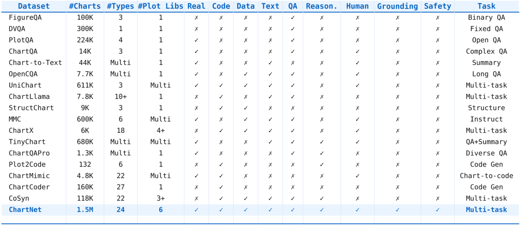521x229 pixels.
Task: Click the DVQA Real cross mark
Action: [196, 29]
